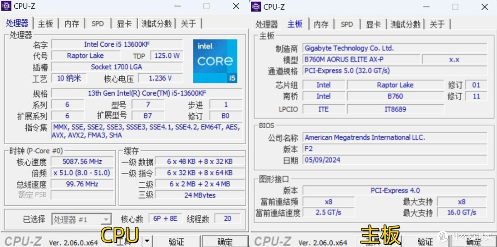Click L1 instruction cache 6 x 32 KB + 8 x 64 KB
The height and width of the screenshot is (247, 497).
pos(200,173)
